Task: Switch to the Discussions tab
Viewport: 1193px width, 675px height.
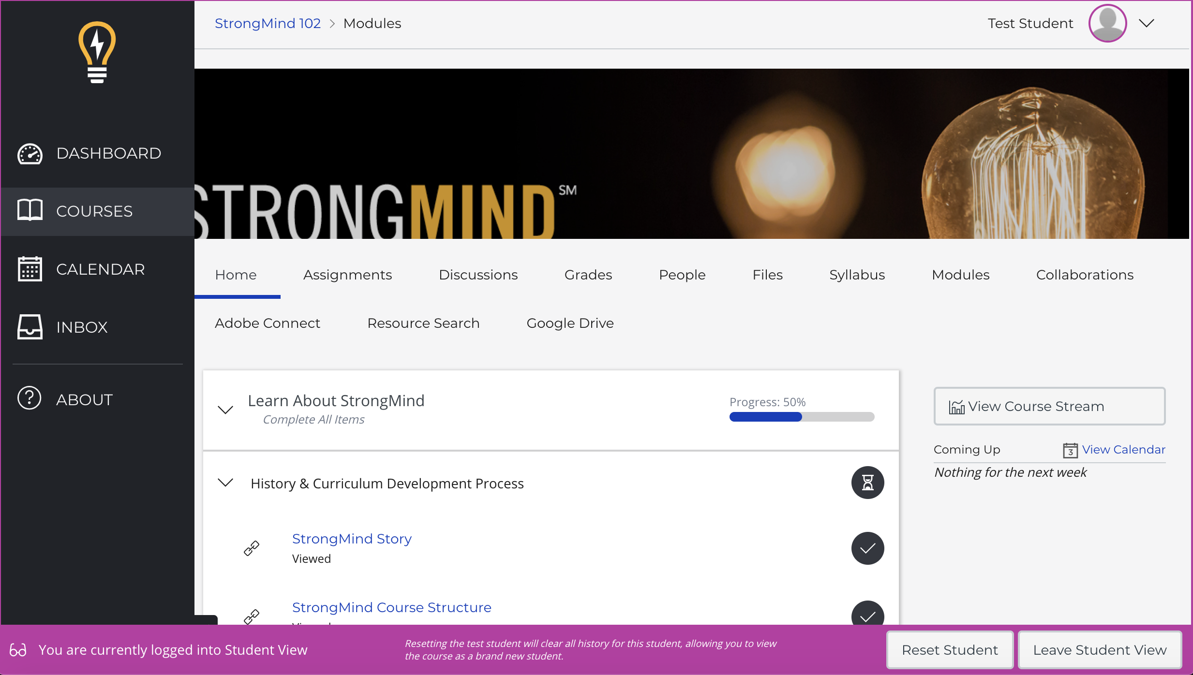Action: (478, 275)
